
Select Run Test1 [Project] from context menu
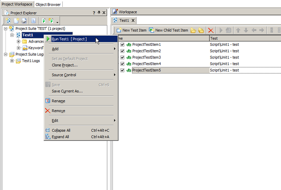click(x=69, y=39)
